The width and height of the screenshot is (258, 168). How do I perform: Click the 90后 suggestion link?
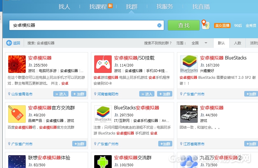[x=238, y=26]
